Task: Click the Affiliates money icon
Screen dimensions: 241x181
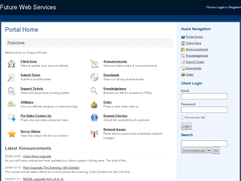Action: pos(12,104)
